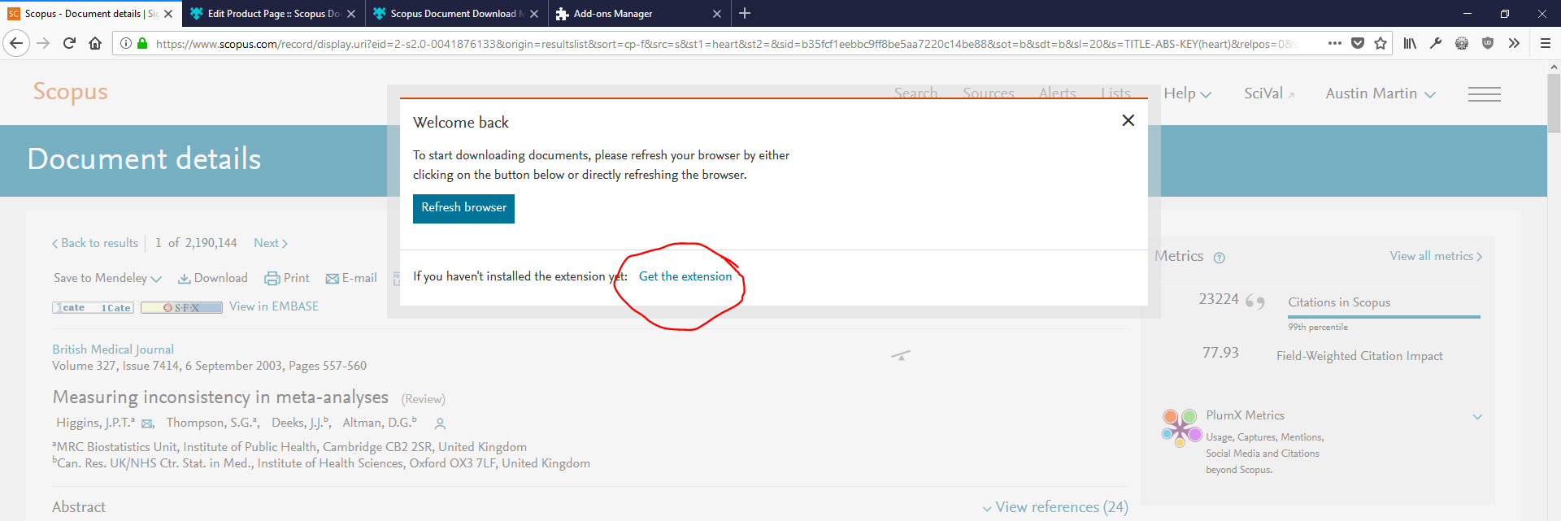Close the Scopus Document Download tab

534,14
